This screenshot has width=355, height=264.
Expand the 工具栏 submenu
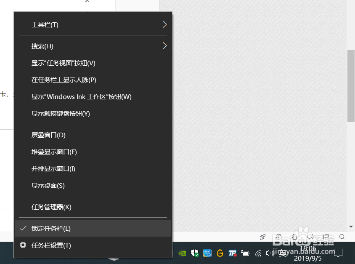pos(93,24)
